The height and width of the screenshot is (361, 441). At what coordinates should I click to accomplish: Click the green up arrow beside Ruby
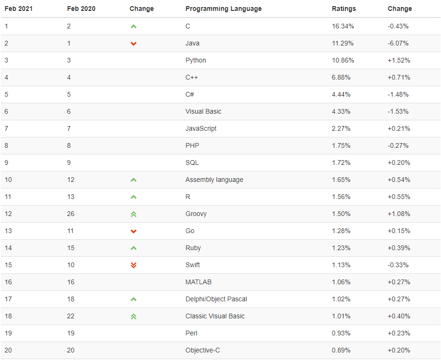point(134,248)
